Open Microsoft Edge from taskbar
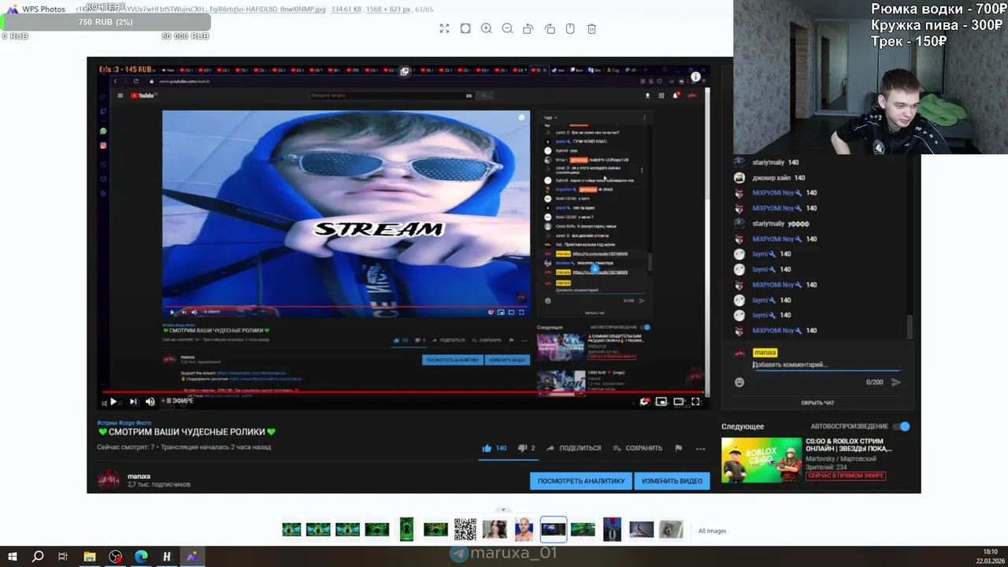This screenshot has width=1008, height=567. pos(141,557)
